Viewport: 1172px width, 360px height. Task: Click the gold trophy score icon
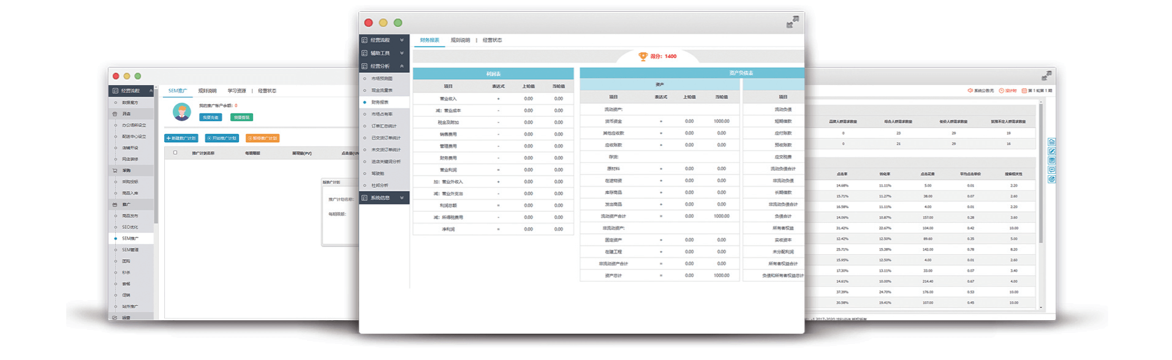tap(643, 56)
